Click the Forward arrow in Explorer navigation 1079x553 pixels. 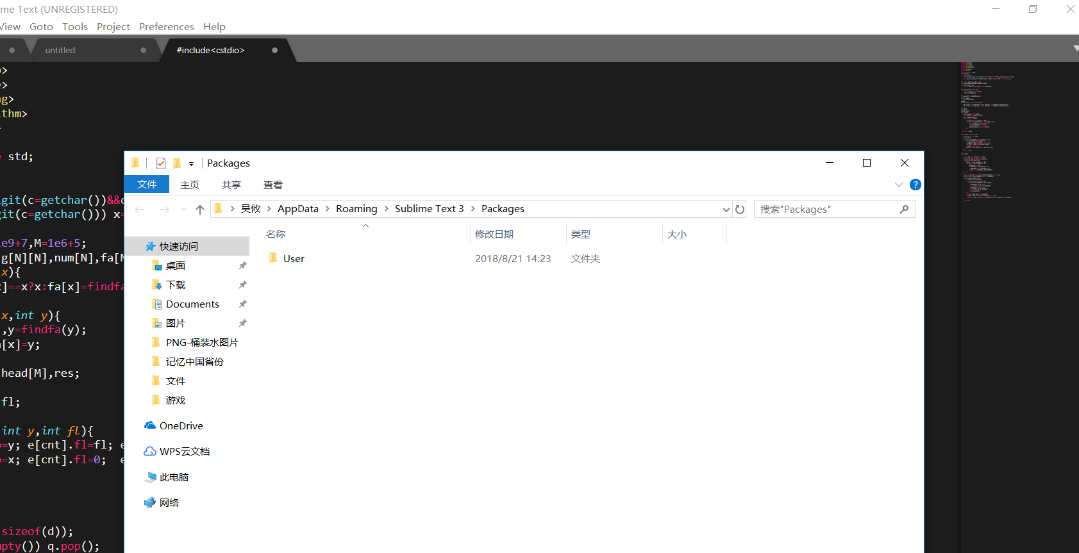[x=164, y=210]
